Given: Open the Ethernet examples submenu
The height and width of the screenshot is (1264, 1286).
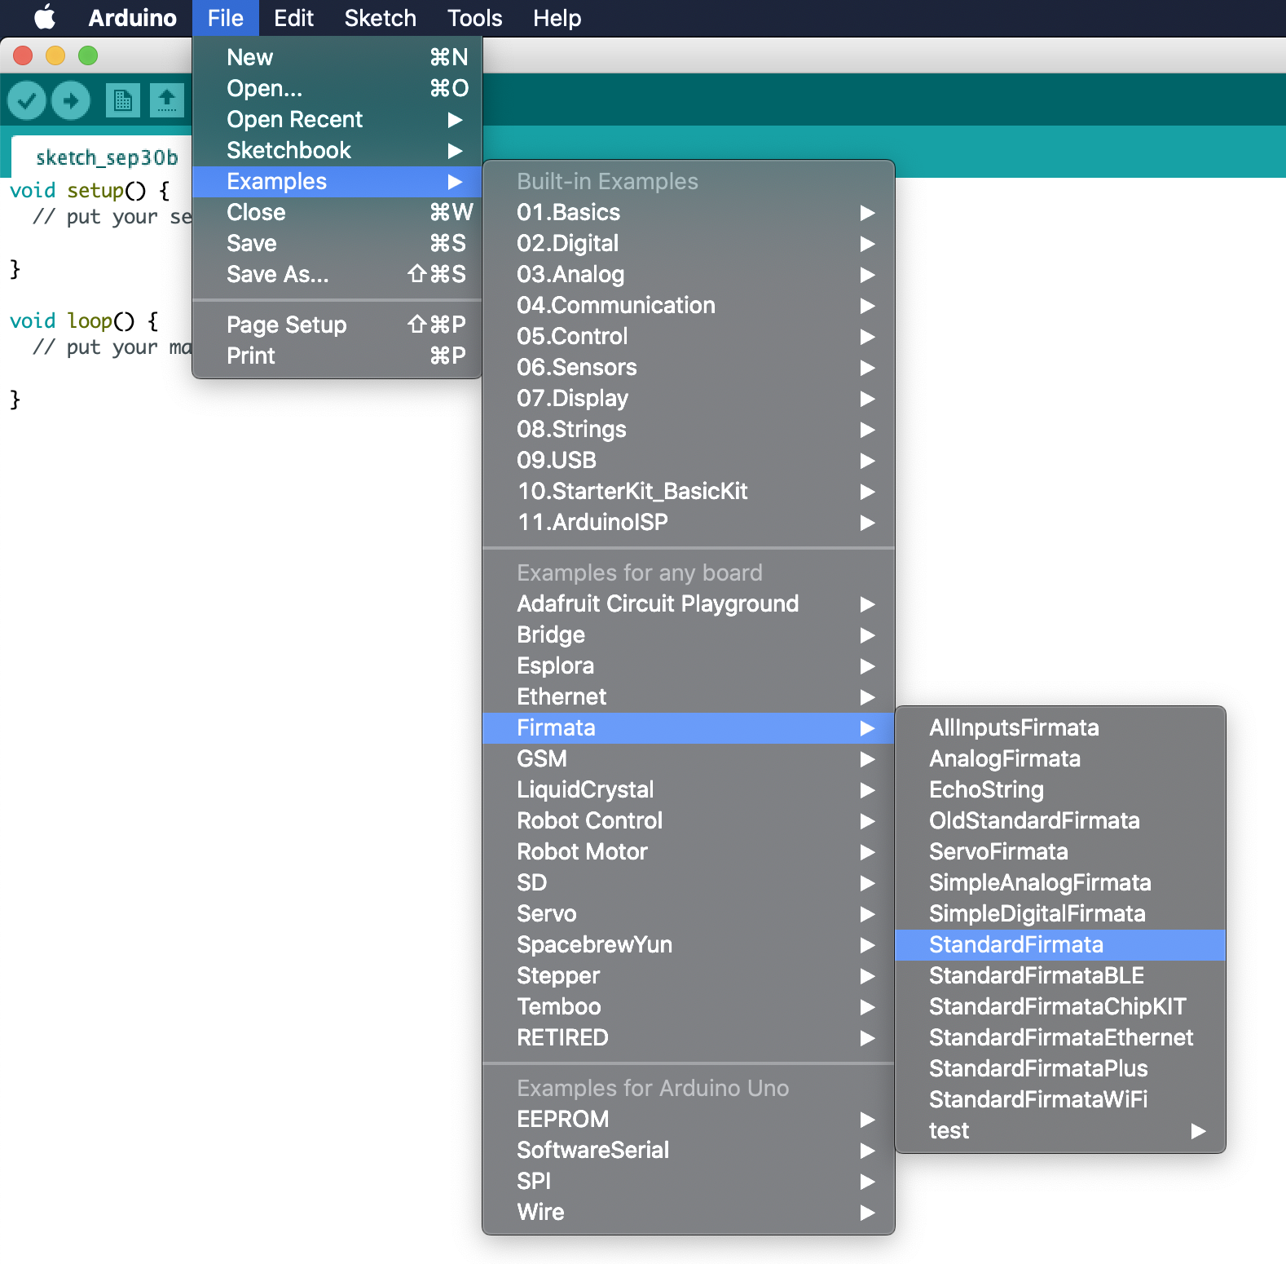Looking at the screenshot, I should click(x=689, y=696).
